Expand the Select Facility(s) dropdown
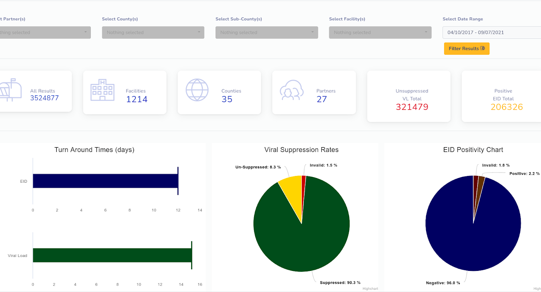Image resolution: width=541 pixels, height=292 pixels. [380, 32]
